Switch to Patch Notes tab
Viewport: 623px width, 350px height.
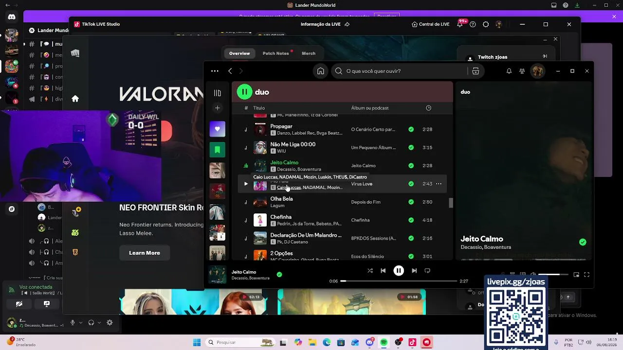pos(276,53)
